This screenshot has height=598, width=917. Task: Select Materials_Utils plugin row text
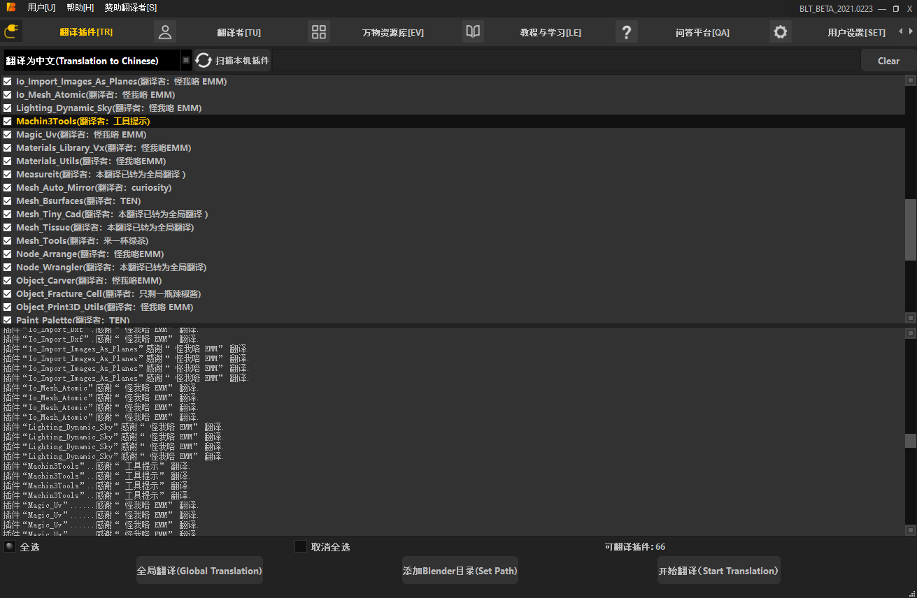pyautogui.click(x=91, y=161)
